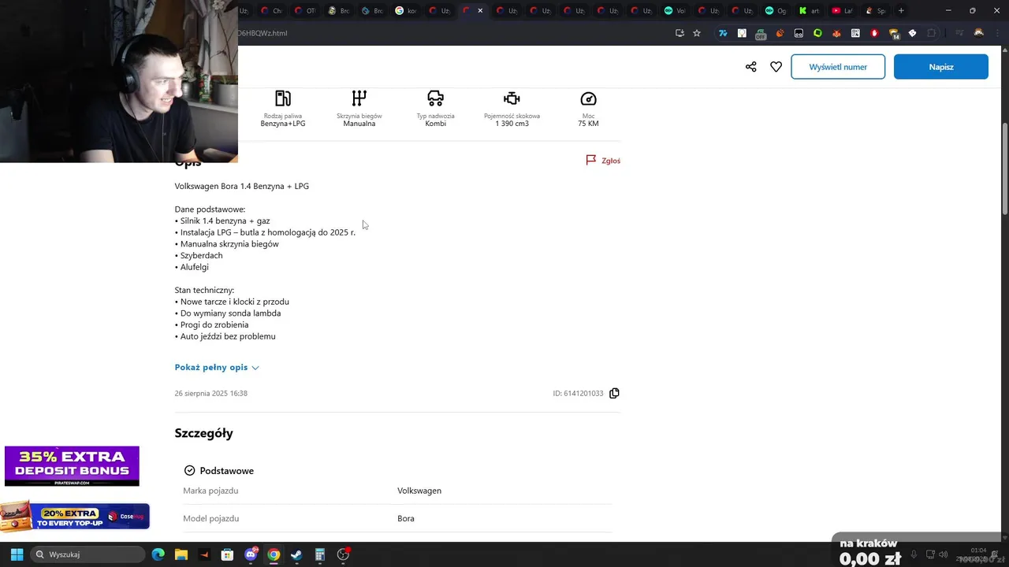
Task: Open Calculator from taskbar
Action: pyautogui.click(x=319, y=554)
